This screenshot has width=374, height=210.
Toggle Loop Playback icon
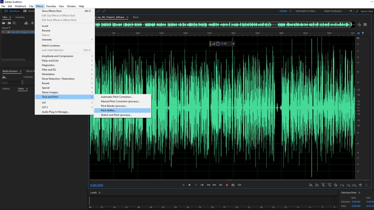tap(233, 185)
